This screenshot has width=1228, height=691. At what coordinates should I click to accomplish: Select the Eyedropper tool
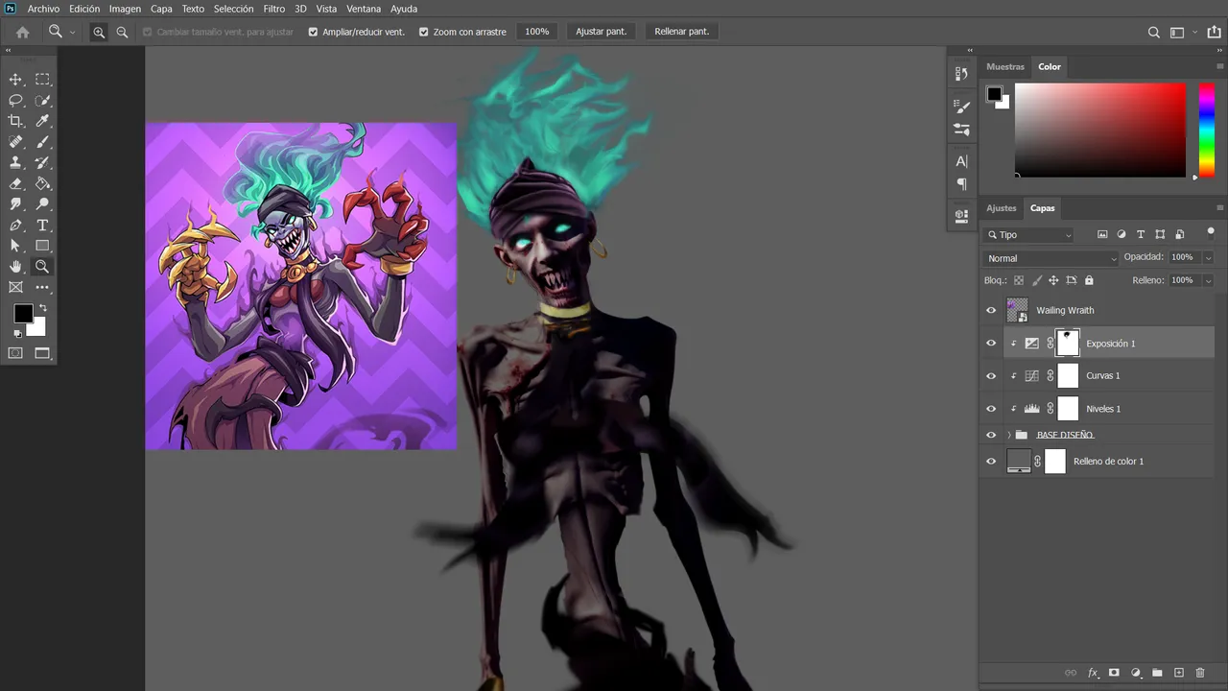(x=42, y=121)
